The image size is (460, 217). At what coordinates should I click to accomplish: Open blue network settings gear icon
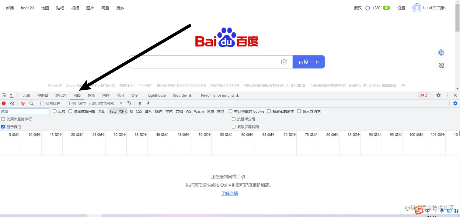click(455, 103)
